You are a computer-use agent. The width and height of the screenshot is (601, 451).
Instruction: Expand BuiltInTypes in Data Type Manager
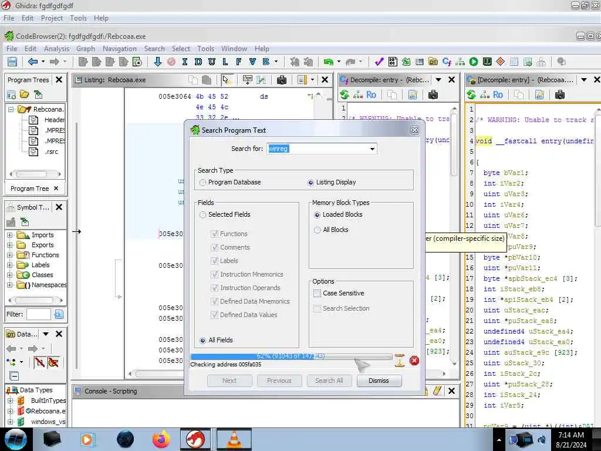pyautogui.click(x=10, y=400)
